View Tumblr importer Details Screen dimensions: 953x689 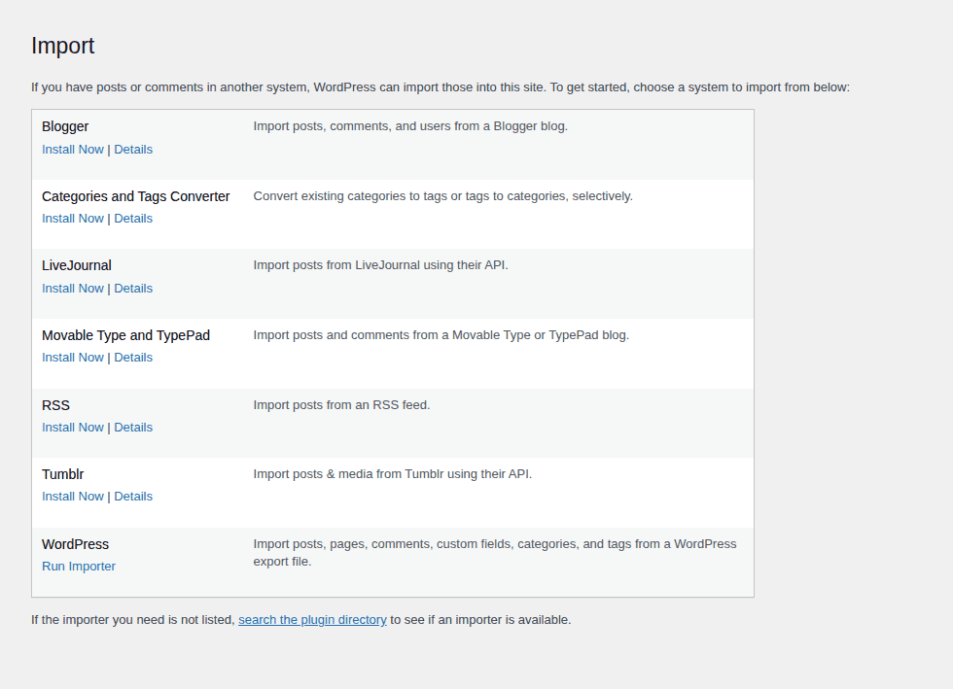pyautogui.click(x=133, y=497)
